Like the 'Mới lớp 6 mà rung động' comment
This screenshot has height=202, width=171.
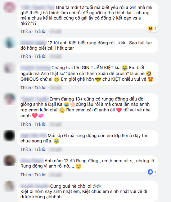(26, 149)
